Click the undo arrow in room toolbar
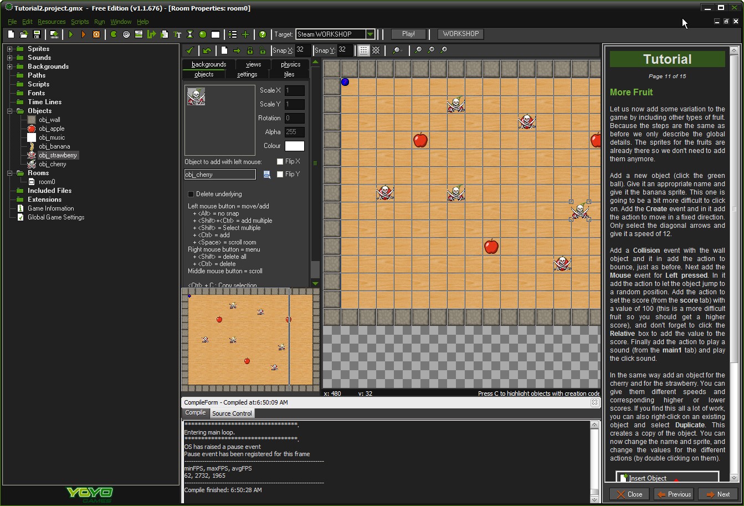744x506 pixels. click(207, 50)
